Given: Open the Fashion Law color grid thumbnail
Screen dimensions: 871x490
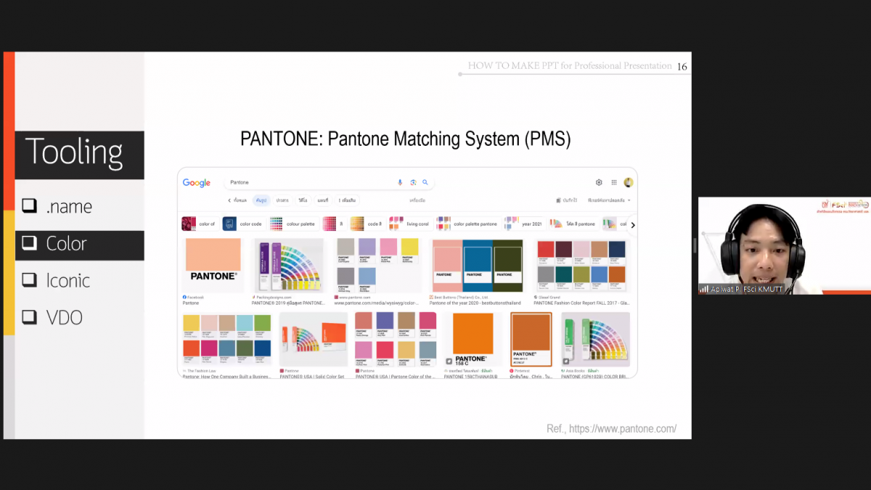Looking at the screenshot, I should tap(227, 340).
